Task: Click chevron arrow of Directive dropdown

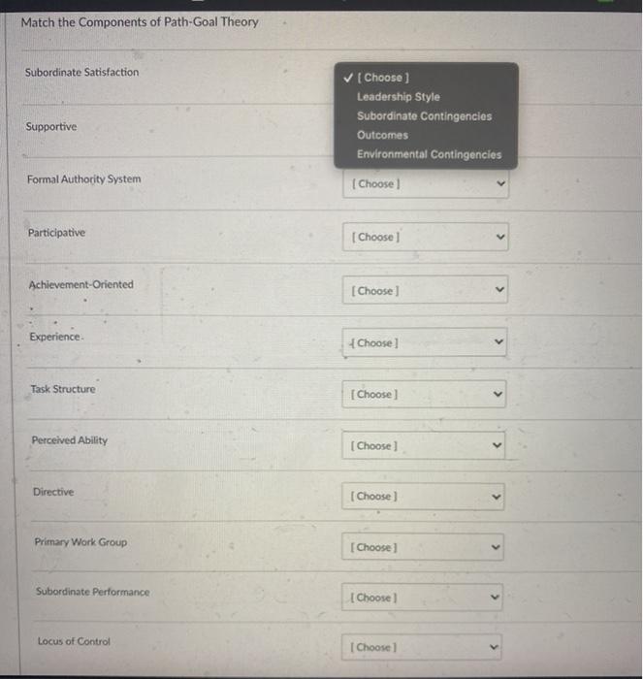Action: 497,497
